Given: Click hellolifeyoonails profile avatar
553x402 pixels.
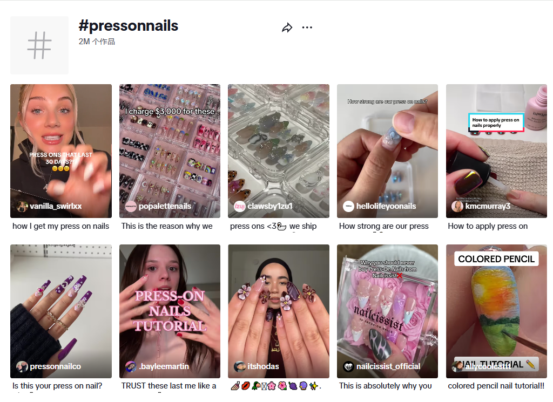Looking at the screenshot, I should pyautogui.click(x=348, y=206).
